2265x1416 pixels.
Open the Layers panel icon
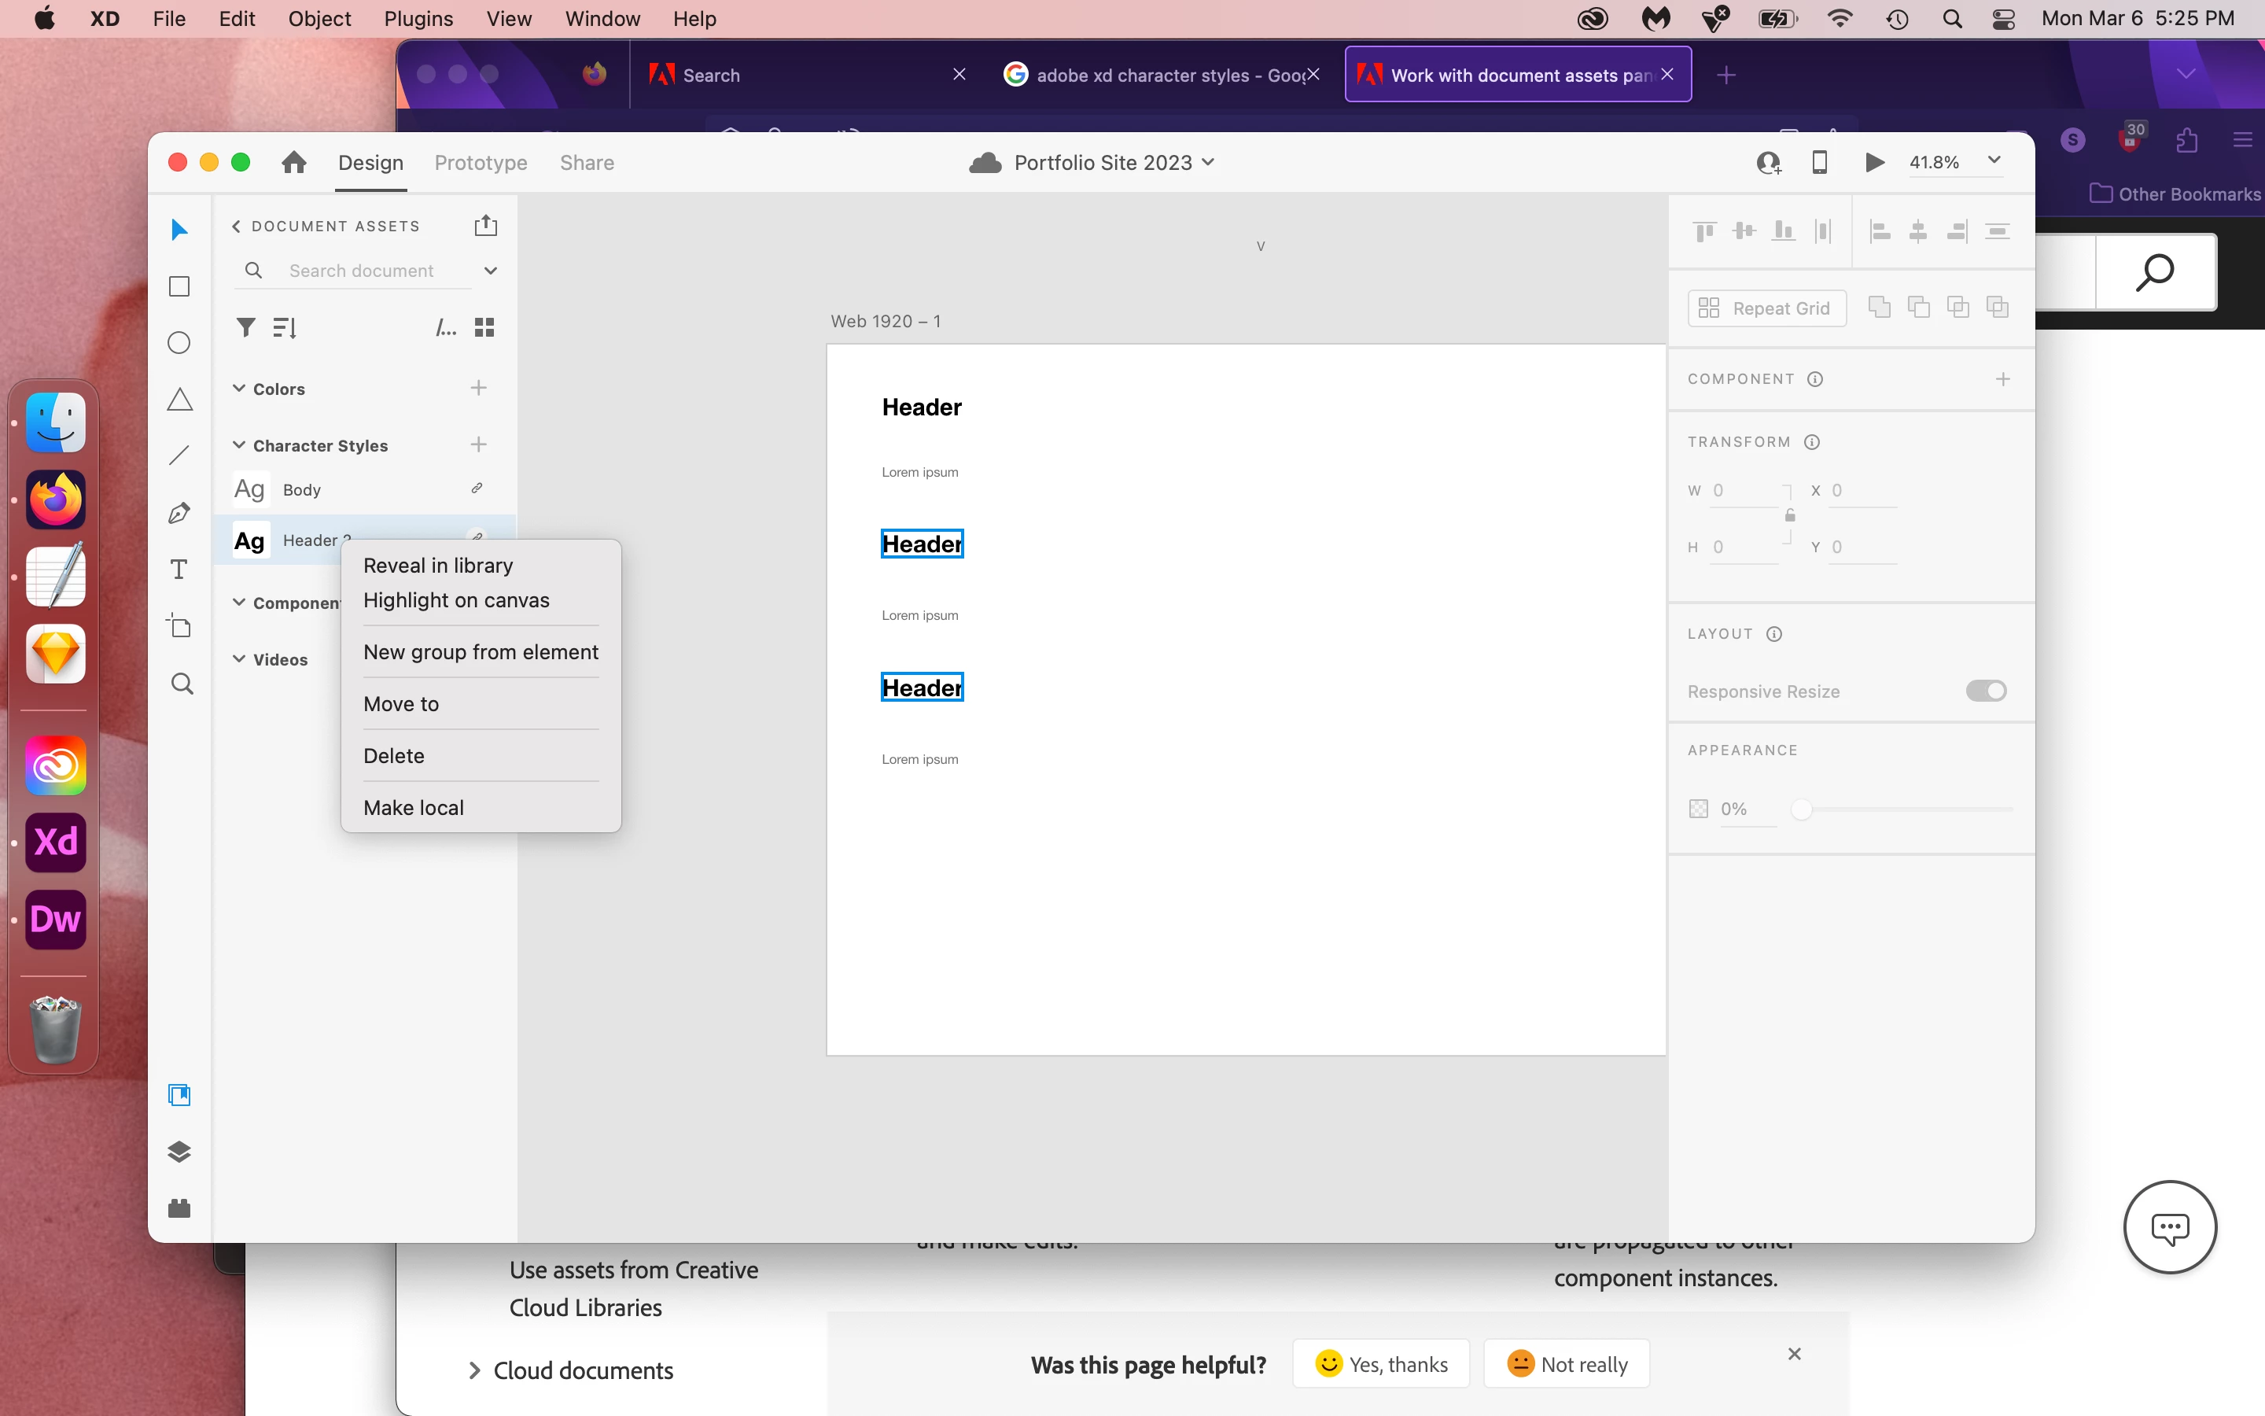[x=179, y=1152]
